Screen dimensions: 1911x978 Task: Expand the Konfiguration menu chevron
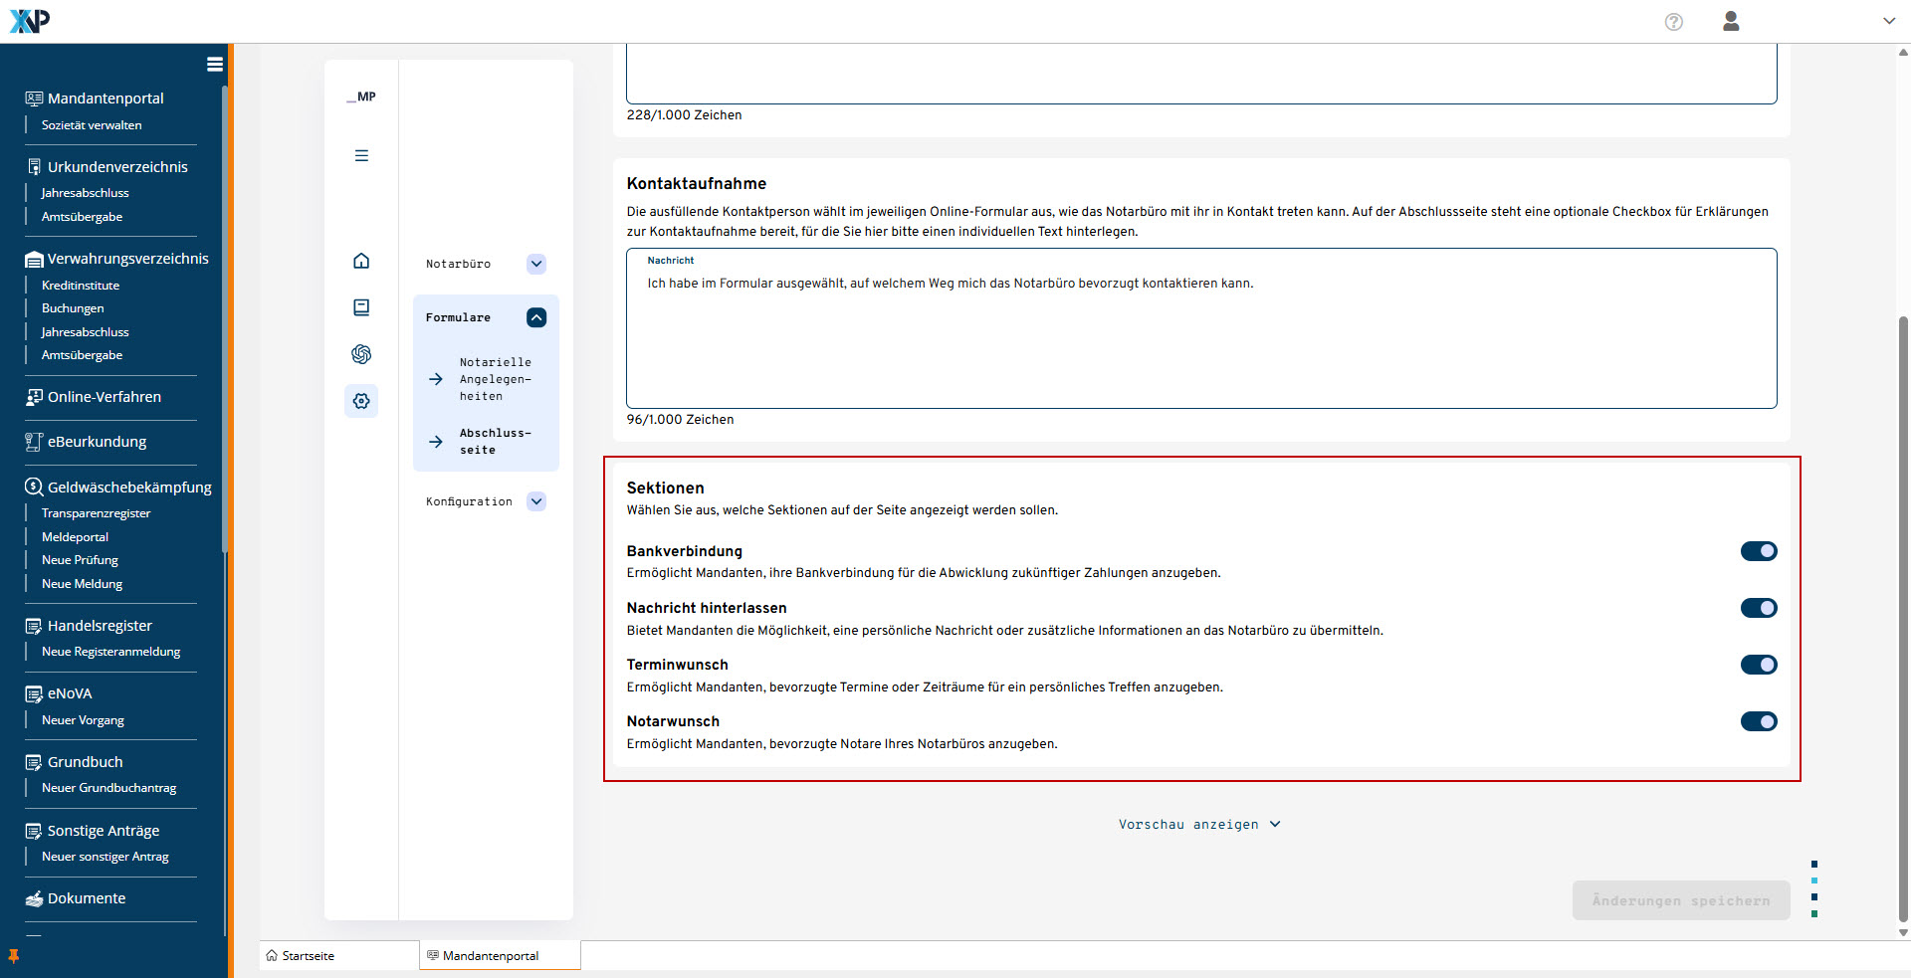(536, 501)
